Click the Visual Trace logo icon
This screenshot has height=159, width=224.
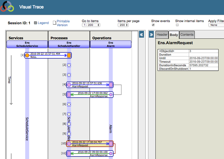point(7,7)
